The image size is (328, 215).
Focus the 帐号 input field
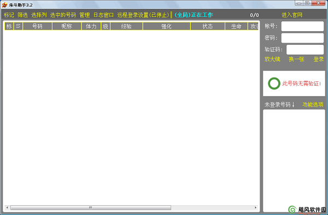point(302,26)
